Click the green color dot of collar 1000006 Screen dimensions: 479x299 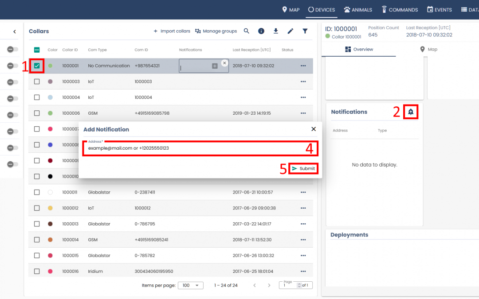(x=50, y=113)
